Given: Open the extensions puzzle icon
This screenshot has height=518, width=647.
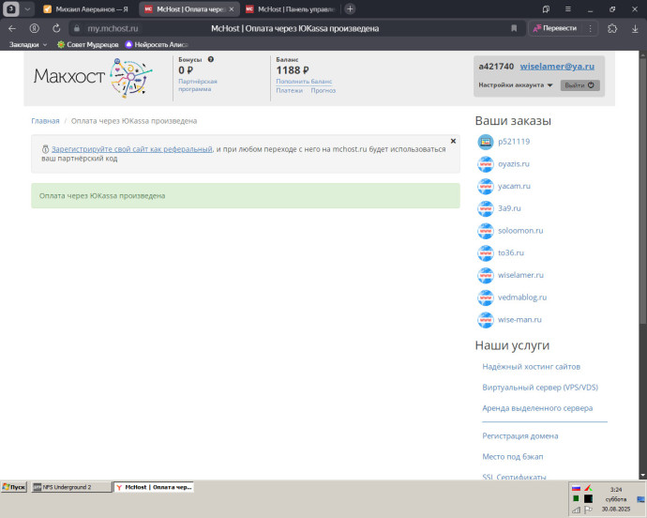Looking at the screenshot, I should (612, 28).
